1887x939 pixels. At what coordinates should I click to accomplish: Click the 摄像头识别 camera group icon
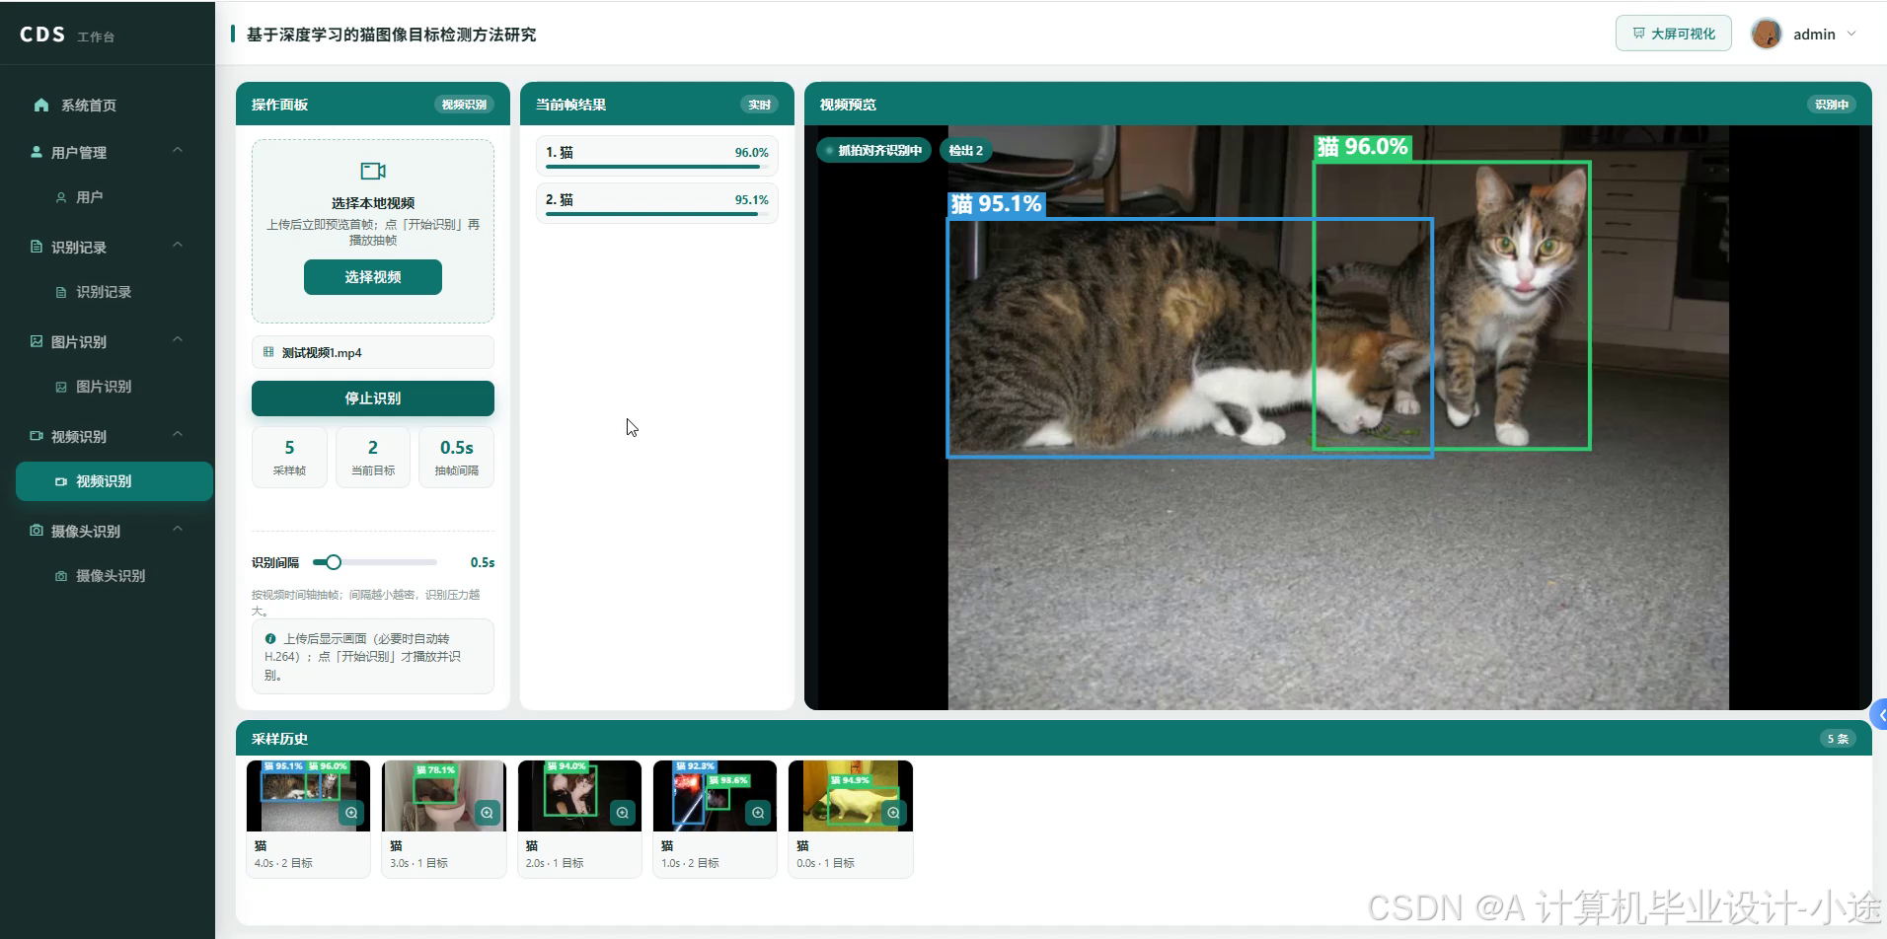click(x=37, y=531)
